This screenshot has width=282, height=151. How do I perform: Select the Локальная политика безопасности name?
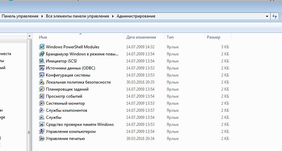[x=78, y=82]
